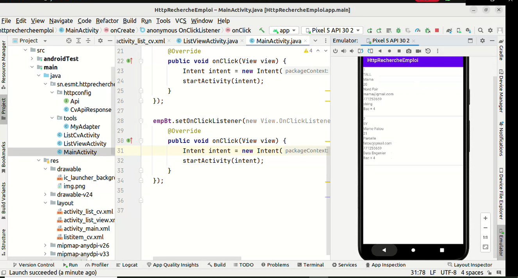518x278 pixels.
Task: Select listitem_cv.xml in project tree
Action: (80, 237)
